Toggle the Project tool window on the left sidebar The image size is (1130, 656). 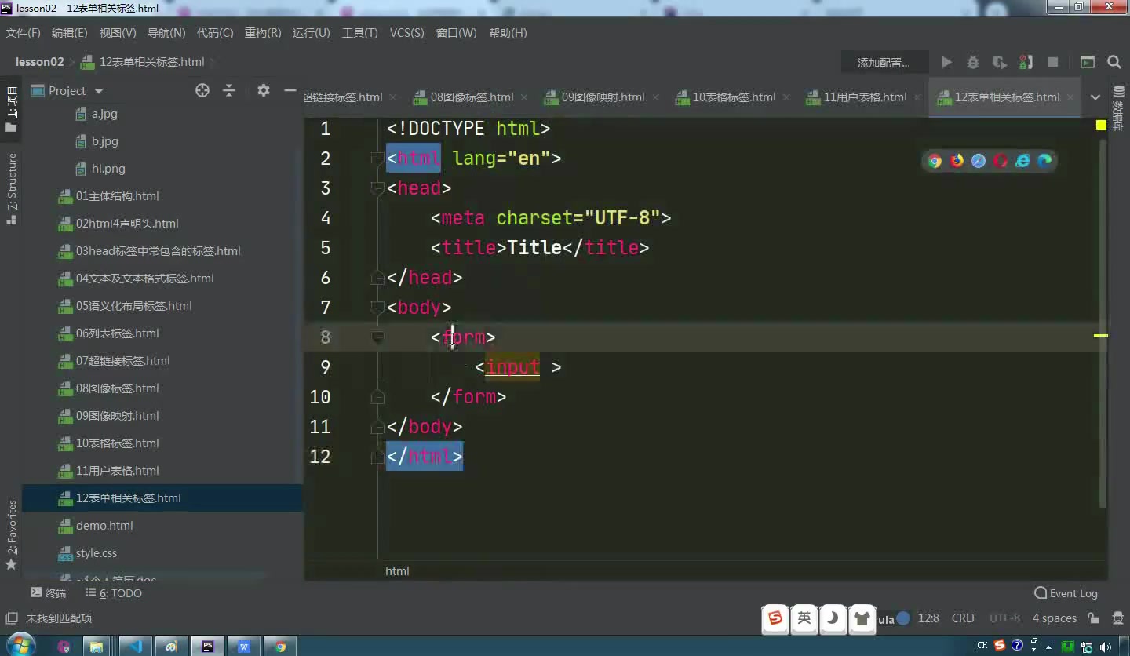click(11, 109)
